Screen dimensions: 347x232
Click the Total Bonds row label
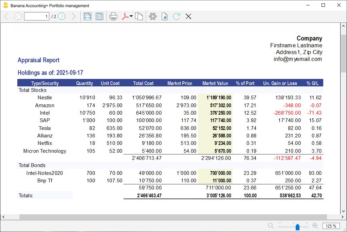click(x=32, y=165)
